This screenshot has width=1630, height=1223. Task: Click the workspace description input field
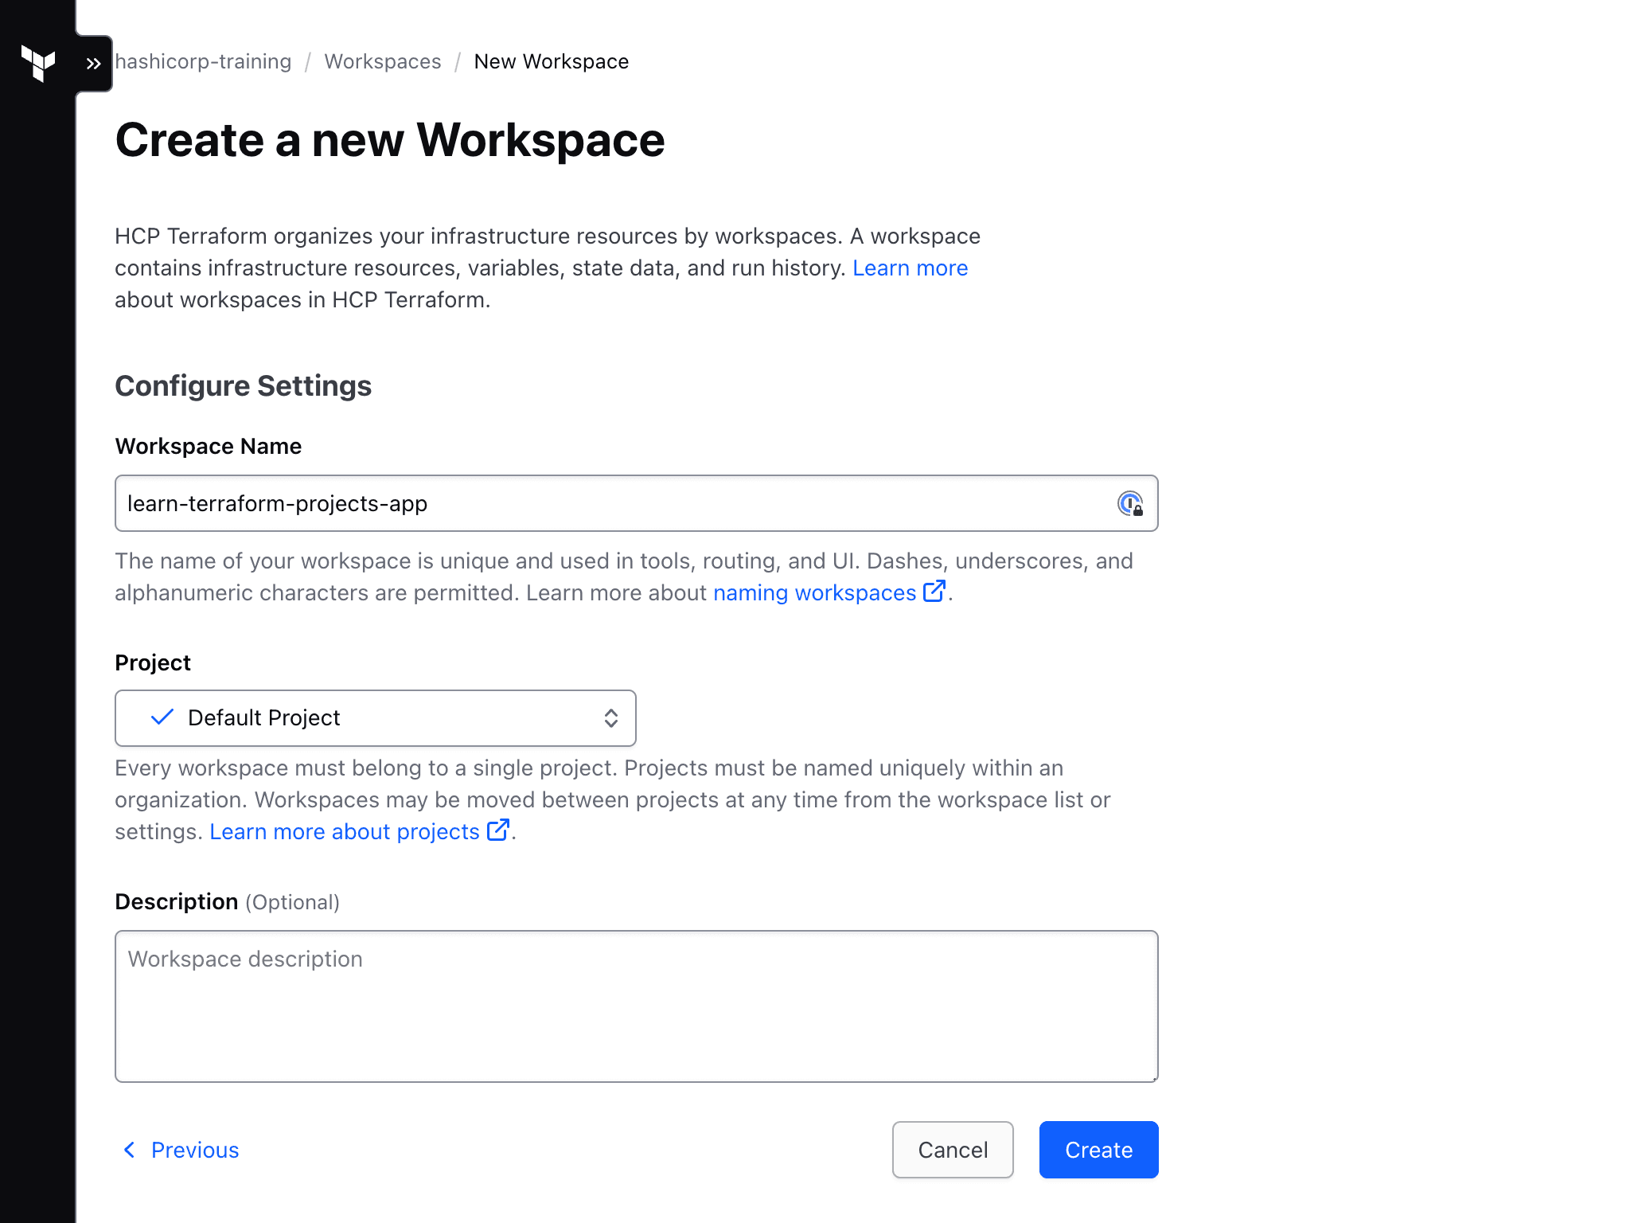(x=637, y=1006)
